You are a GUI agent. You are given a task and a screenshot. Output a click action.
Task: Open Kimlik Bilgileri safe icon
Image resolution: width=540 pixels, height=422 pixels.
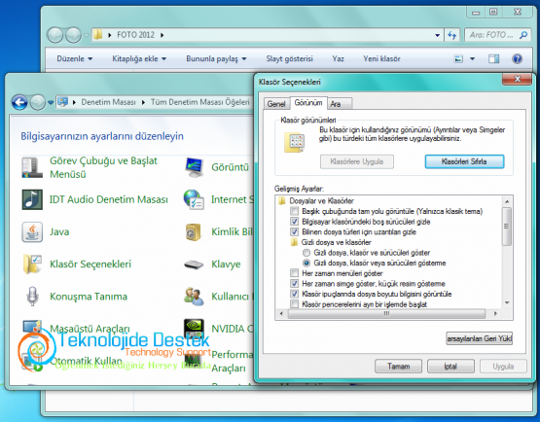[x=194, y=232]
